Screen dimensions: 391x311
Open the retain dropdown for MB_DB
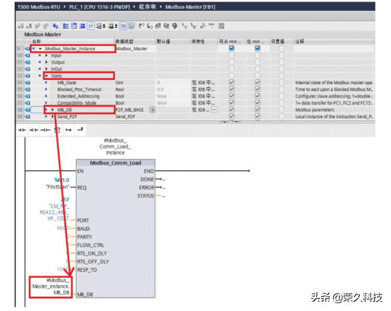coord(214,110)
